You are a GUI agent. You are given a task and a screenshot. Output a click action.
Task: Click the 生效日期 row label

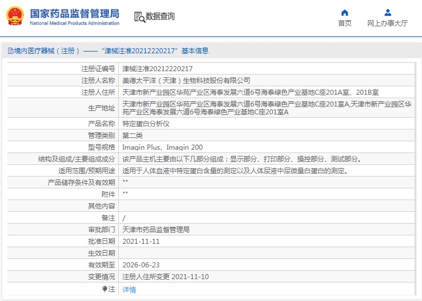coord(101,253)
